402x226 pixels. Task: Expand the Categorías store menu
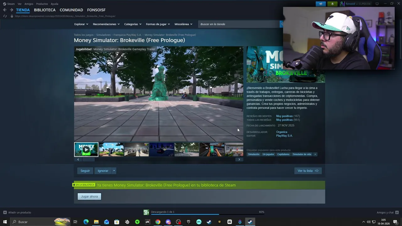[133, 24]
